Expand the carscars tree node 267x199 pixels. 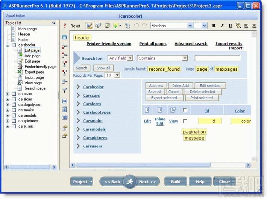[x=8, y=94]
